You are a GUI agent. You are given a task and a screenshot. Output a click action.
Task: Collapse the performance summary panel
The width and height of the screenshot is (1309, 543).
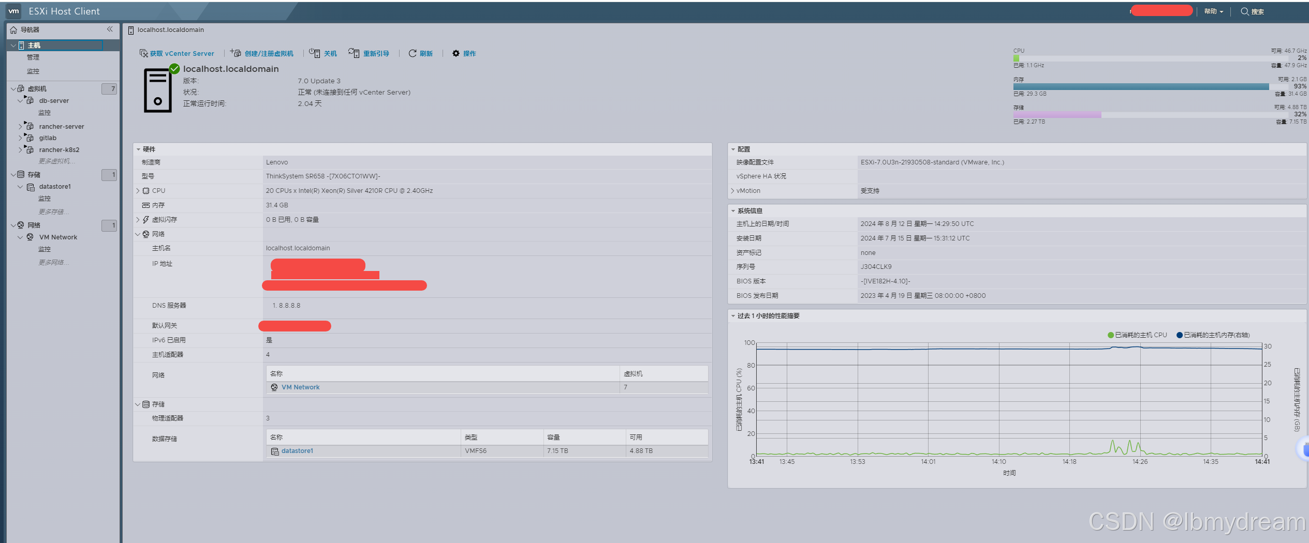[x=733, y=316]
